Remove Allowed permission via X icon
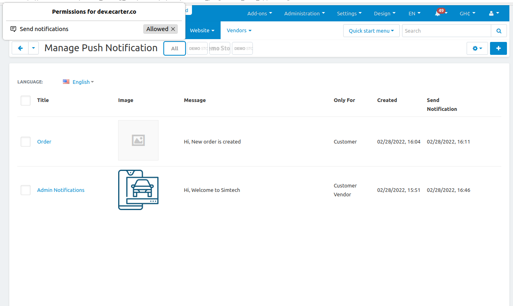Screen dimensions: 513x306 (x=173, y=29)
